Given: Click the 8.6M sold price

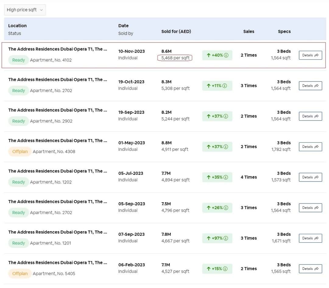Looking at the screenshot, I should [166, 51].
